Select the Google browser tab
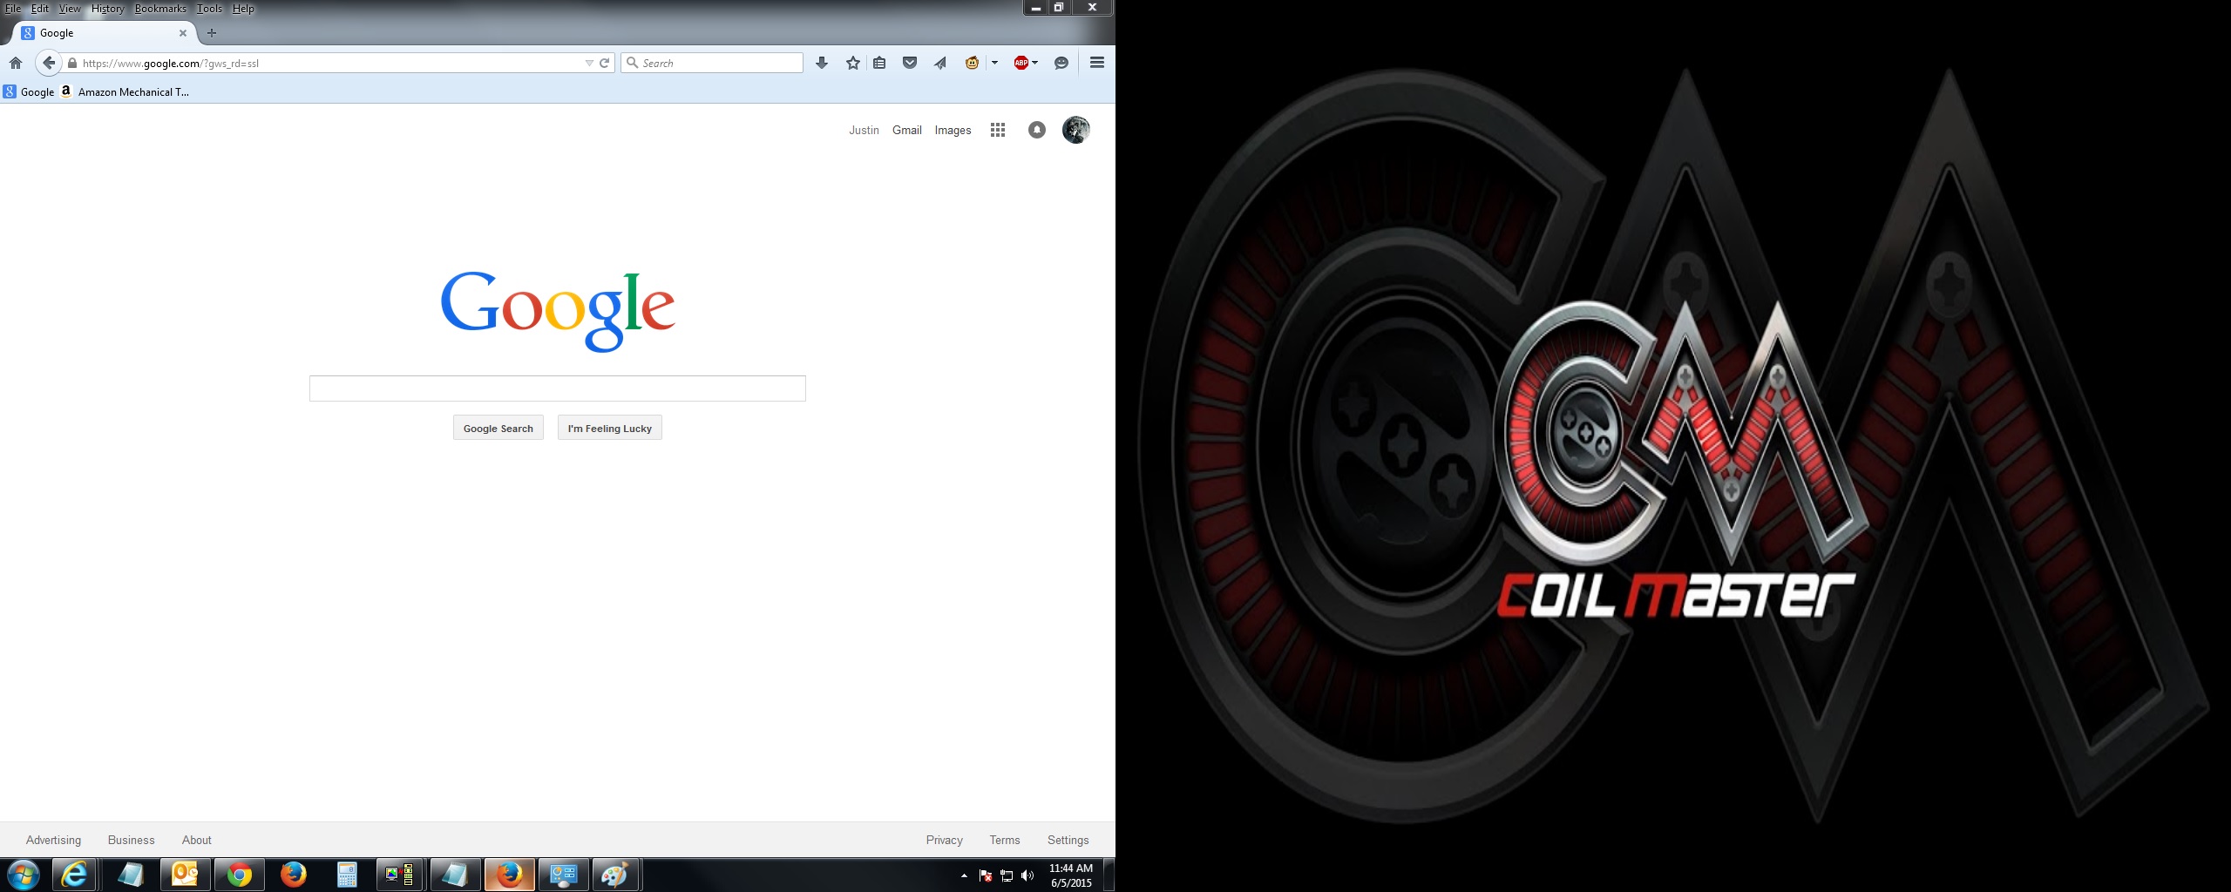Screen dimensions: 2231x892 coord(105,33)
